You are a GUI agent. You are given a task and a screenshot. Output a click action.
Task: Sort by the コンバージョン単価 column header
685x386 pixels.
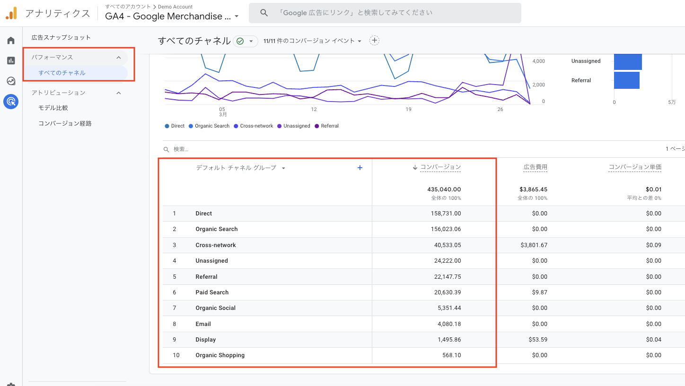[635, 167]
